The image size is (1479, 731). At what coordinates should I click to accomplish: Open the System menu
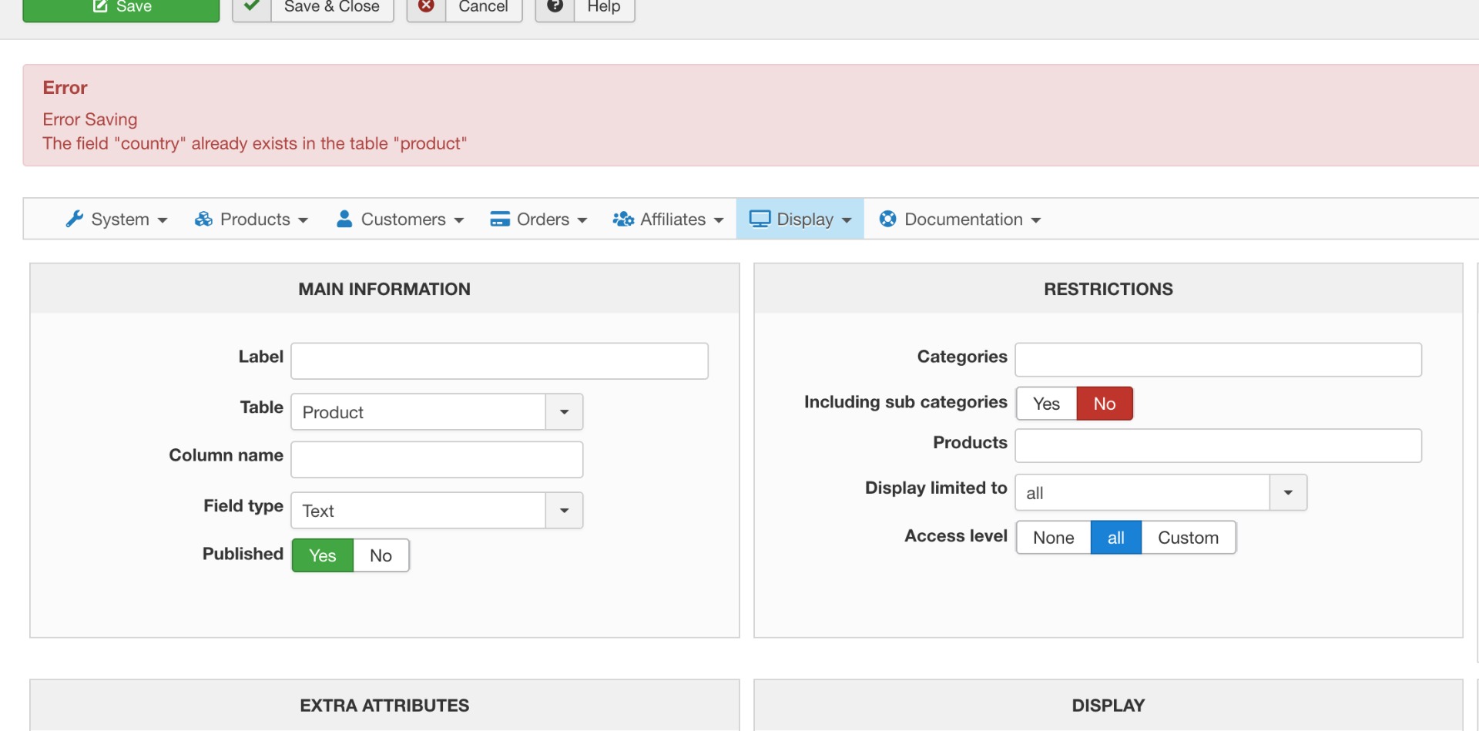[117, 219]
